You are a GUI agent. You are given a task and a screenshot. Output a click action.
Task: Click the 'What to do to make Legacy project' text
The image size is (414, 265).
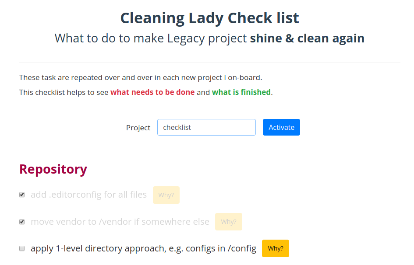tap(151, 38)
